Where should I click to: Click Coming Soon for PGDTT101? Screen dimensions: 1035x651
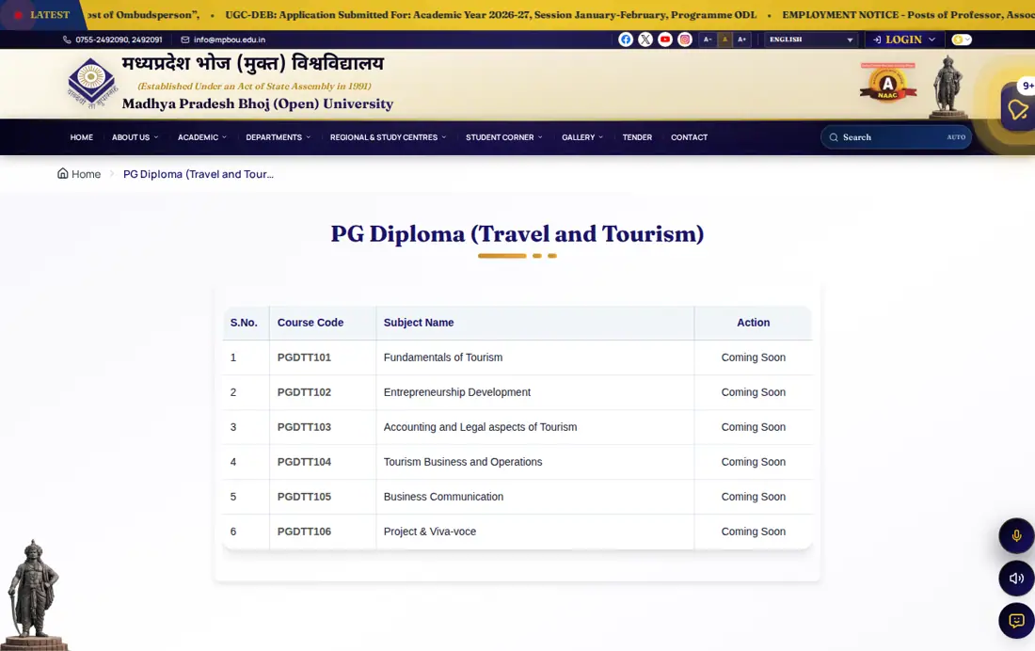(753, 357)
